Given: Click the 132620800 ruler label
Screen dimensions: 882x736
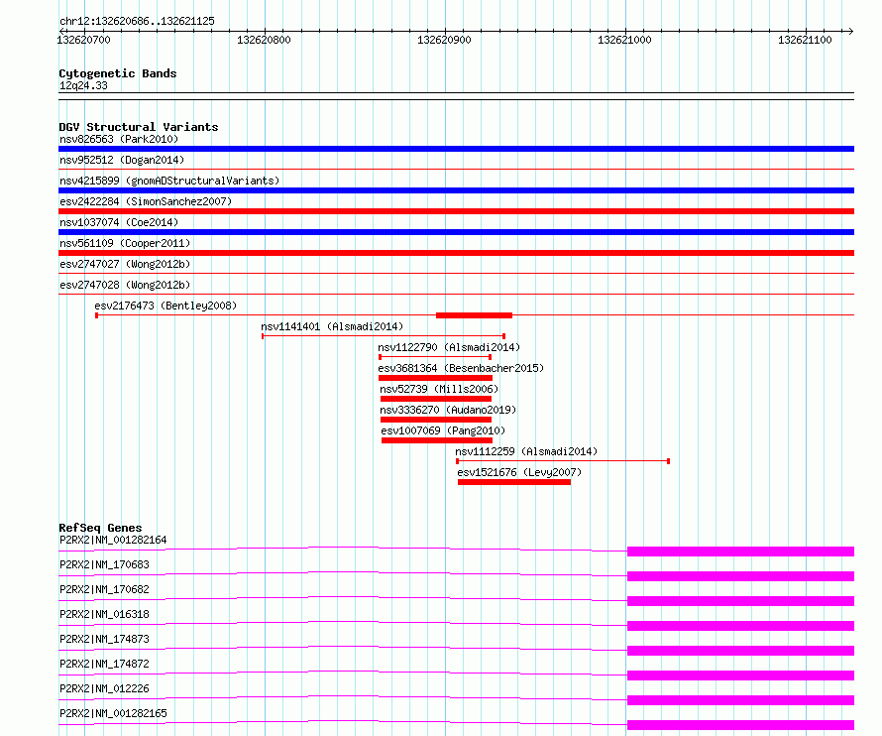Looking at the screenshot, I should click(x=264, y=40).
